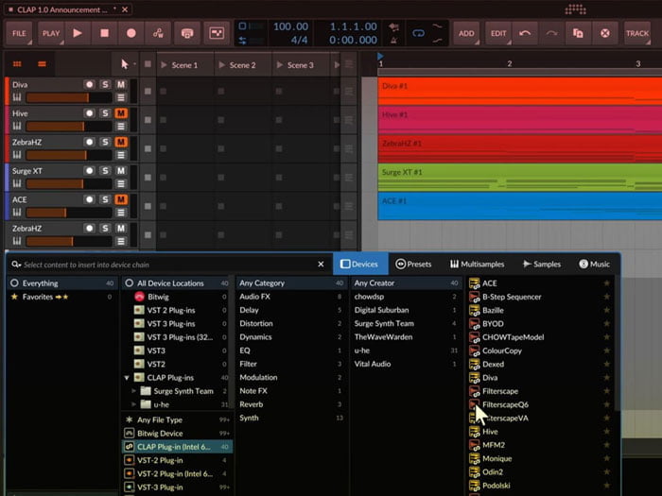
Task: Click the Surge XT track piano icon
Action: coord(17,183)
